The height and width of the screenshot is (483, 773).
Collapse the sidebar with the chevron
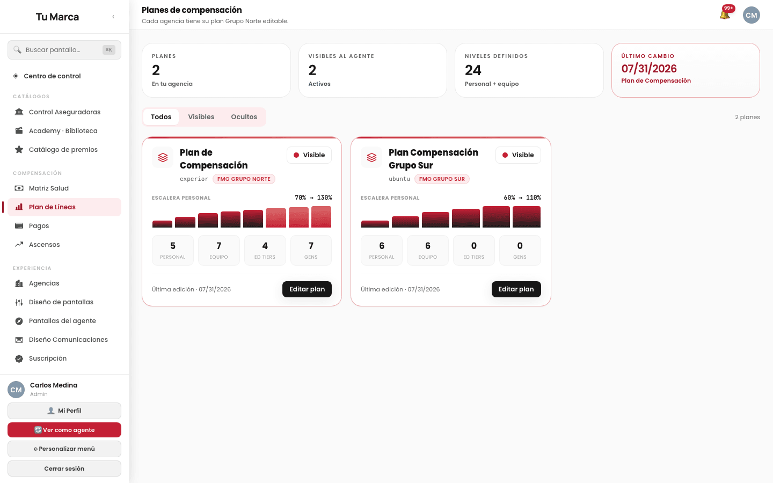pos(113,17)
